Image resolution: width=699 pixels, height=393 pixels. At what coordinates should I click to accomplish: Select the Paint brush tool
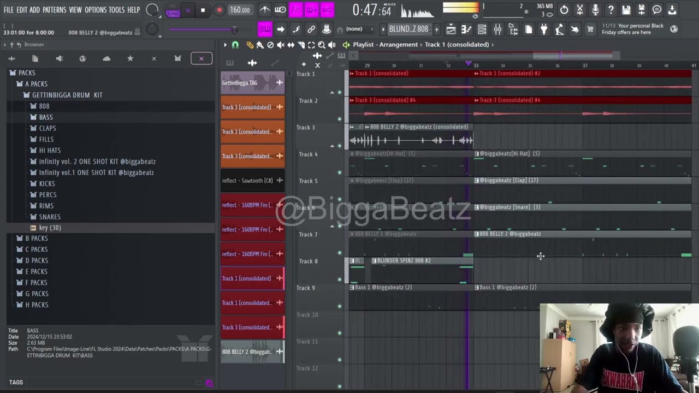pyautogui.click(x=260, y=45)
